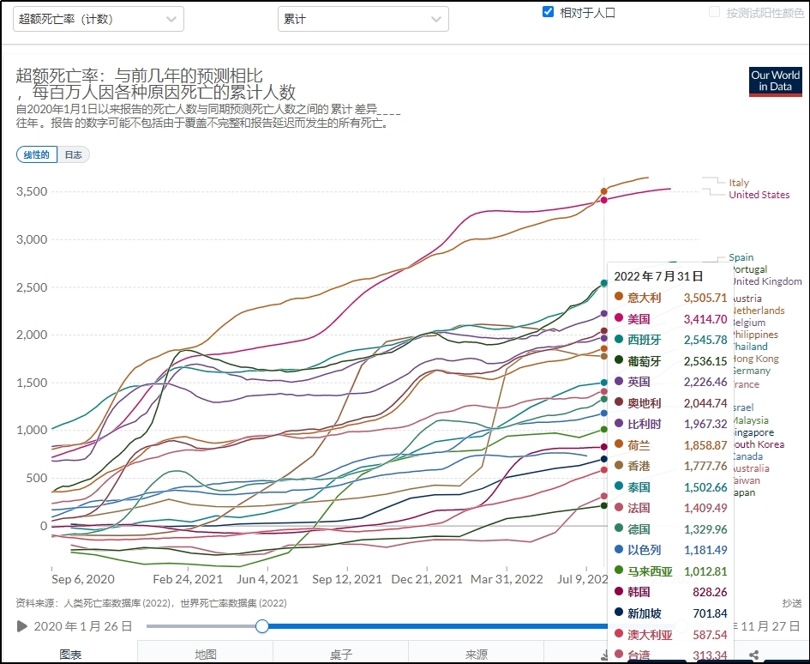Click Italy data point on July 31
This screenshot has height=664, width=810.
pos(604,191)
